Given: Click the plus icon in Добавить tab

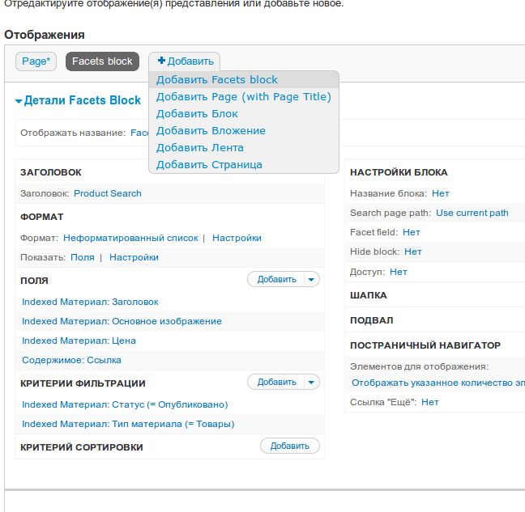Looking at the screenshot, I should point(162,61).
